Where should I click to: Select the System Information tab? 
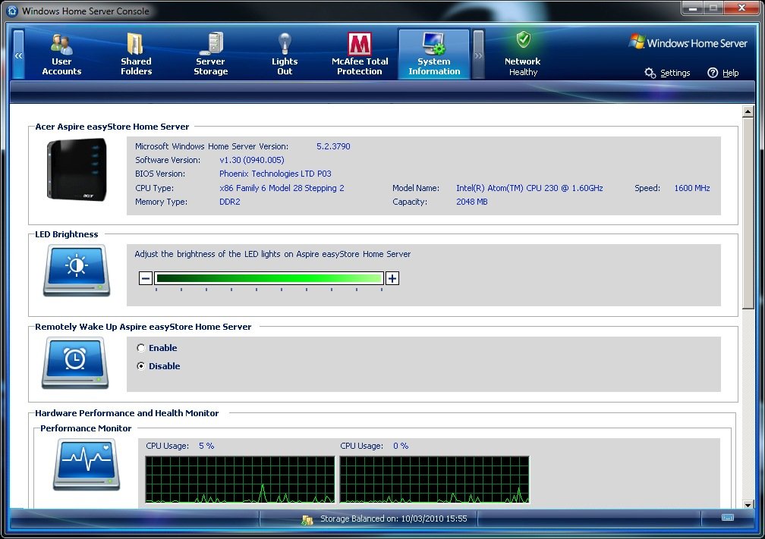(x=434, y=54)
